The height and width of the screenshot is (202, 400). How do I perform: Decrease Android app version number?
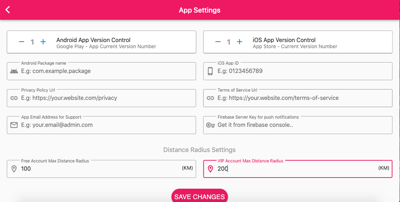[22, 42]
